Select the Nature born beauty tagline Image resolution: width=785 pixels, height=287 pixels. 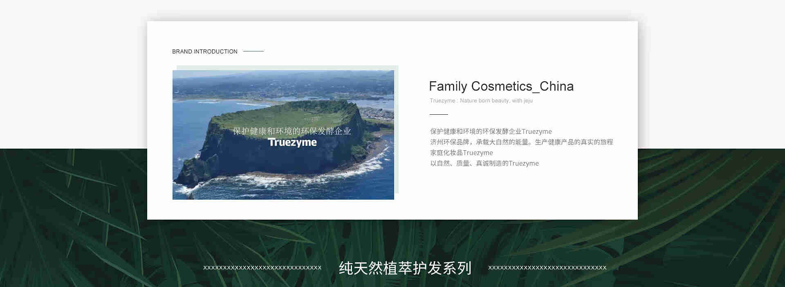click(481, 100)
